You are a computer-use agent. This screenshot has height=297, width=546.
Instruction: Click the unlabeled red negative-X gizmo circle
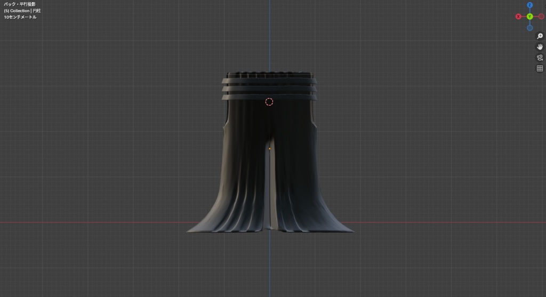click(x=541, y=17)
